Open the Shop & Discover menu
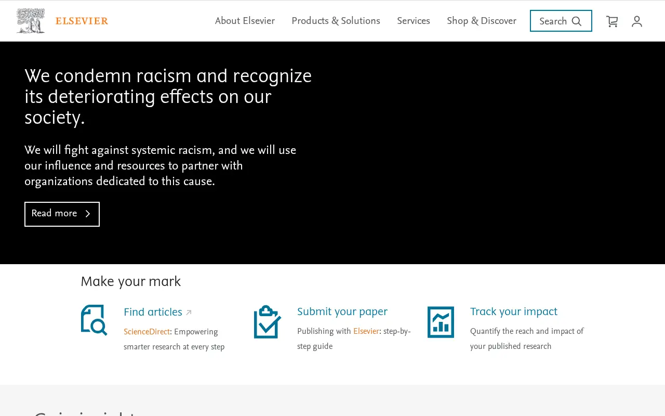This screenshot has width=665, height=416. (x=482, y=21)
